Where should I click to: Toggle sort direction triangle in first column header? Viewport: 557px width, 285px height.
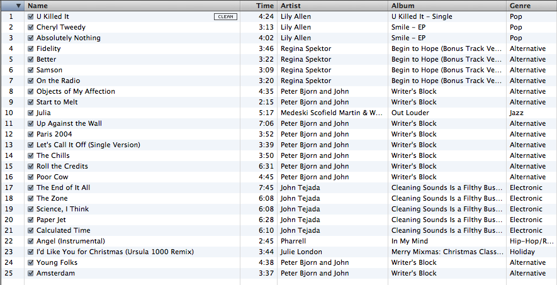click(x=18, y=6)
